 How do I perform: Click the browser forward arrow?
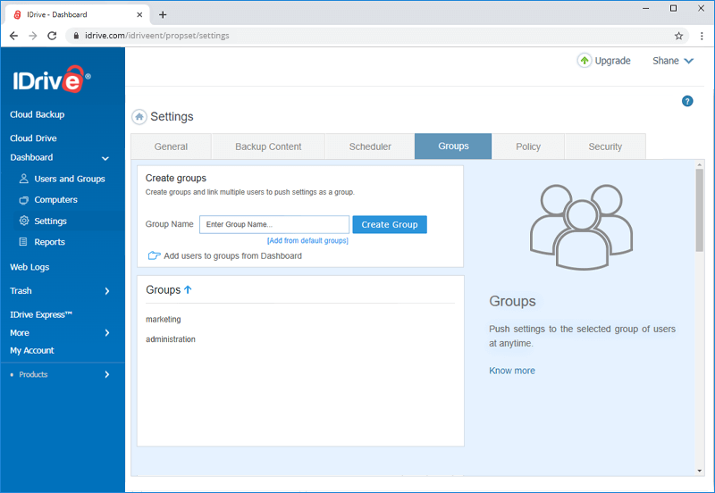point(33,36)
